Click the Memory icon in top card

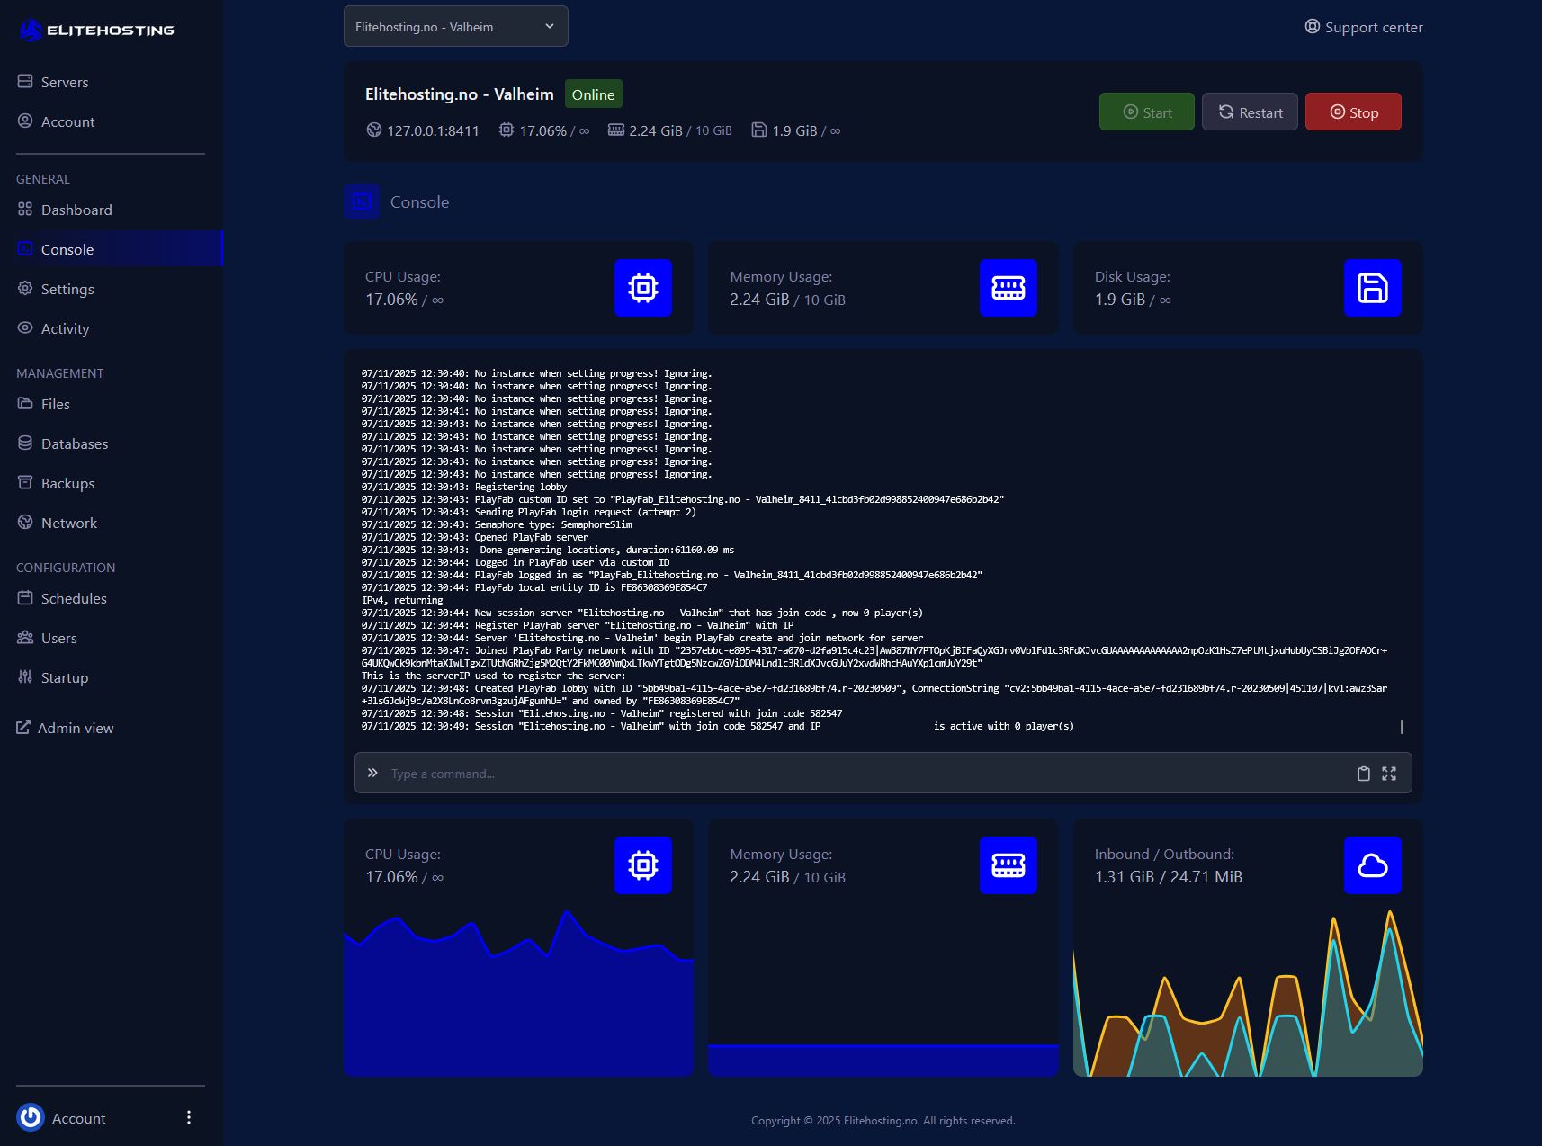(1009, 288)
